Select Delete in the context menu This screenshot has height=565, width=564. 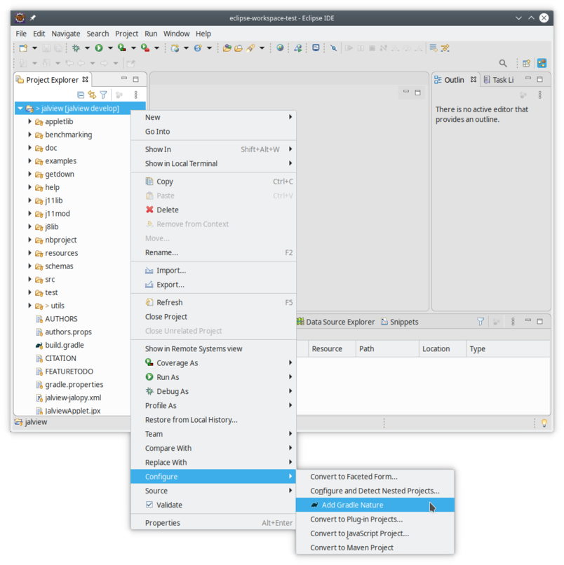pyautogui.click(x=213, y=210)
